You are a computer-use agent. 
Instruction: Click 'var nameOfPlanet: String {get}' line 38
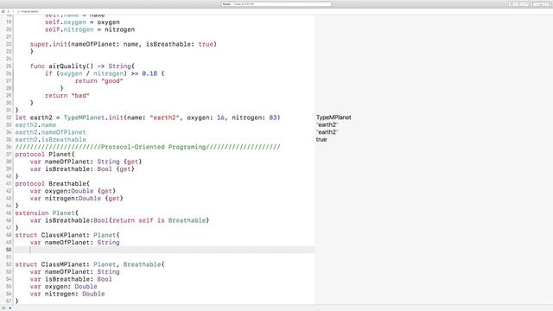[x=86, y=162]
